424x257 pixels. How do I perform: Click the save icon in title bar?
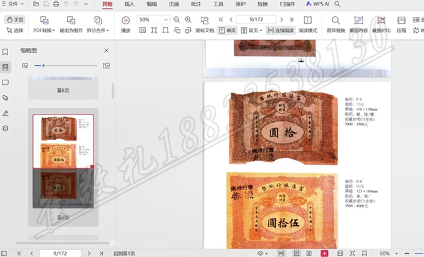[46, 4]
